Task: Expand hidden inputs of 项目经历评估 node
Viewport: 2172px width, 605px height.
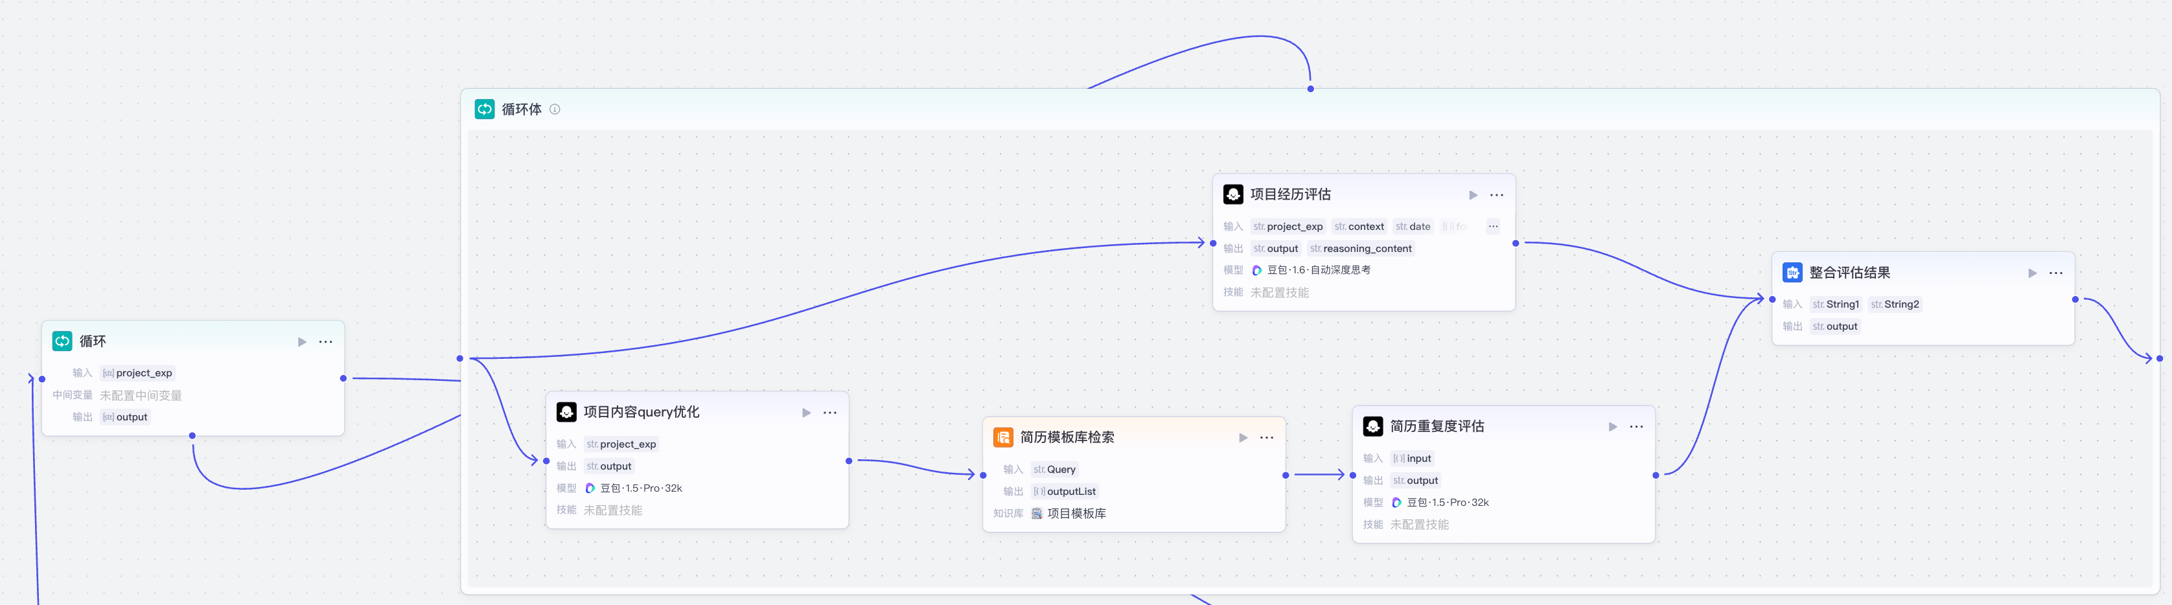Action: [x=1492, y=227]
